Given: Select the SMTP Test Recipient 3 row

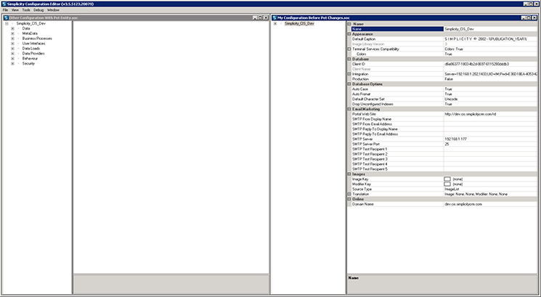Looking at the screenshot, I should tap(444, 159).
